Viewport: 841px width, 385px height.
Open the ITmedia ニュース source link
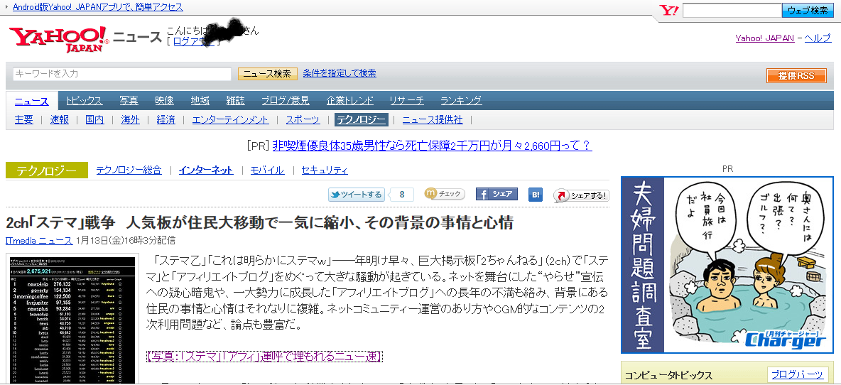[39, 241]
